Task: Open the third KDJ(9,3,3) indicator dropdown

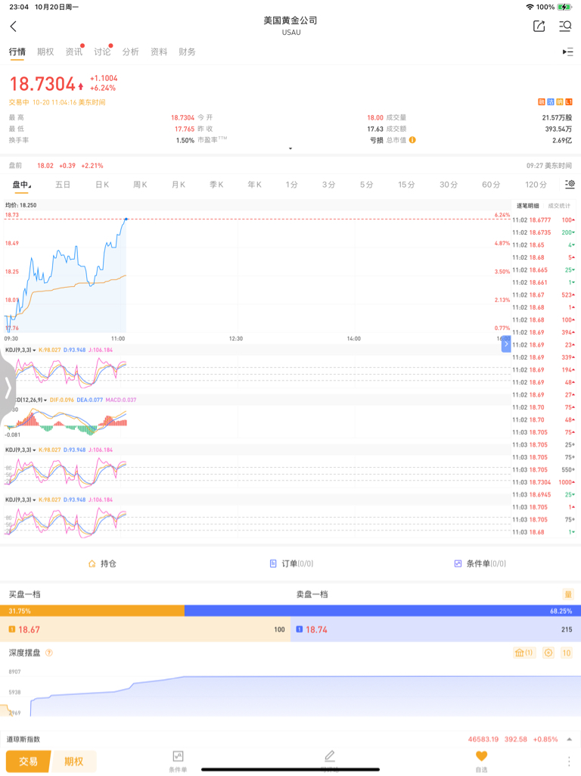Action: click(20, 500)
